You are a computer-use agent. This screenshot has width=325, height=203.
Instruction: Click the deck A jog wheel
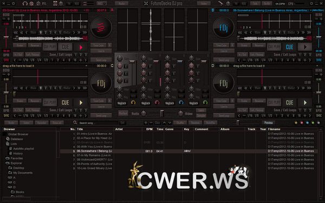coord(101,28)
